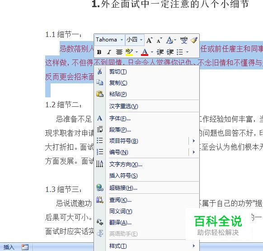Click the heading 1.3 细节三：
The width and height of the screenshot is (263, 251).
(64, 189)
